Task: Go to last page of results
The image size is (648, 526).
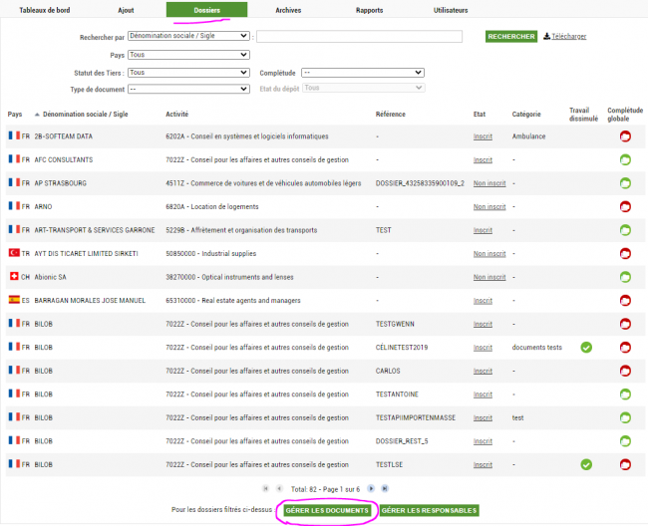Action: point(385,489)
